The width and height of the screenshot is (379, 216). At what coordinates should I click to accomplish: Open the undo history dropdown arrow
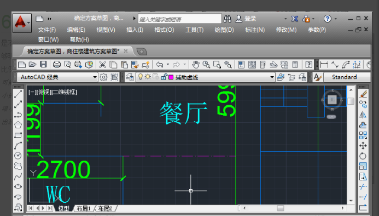(x=168, y=65)
